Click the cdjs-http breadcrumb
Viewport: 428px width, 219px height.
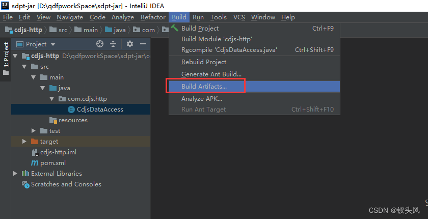24,30
